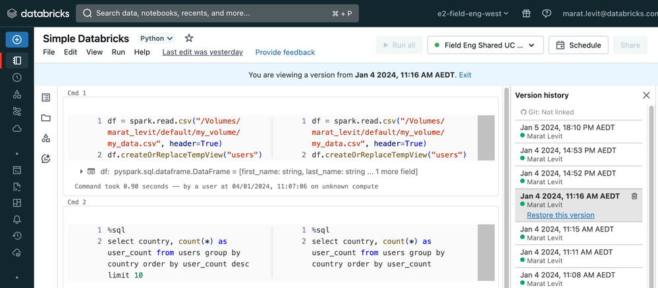Expand the df DataFrame schema output
Image resolution: width=658 pixels, height=288 pixels.
[x=82, y=172]
